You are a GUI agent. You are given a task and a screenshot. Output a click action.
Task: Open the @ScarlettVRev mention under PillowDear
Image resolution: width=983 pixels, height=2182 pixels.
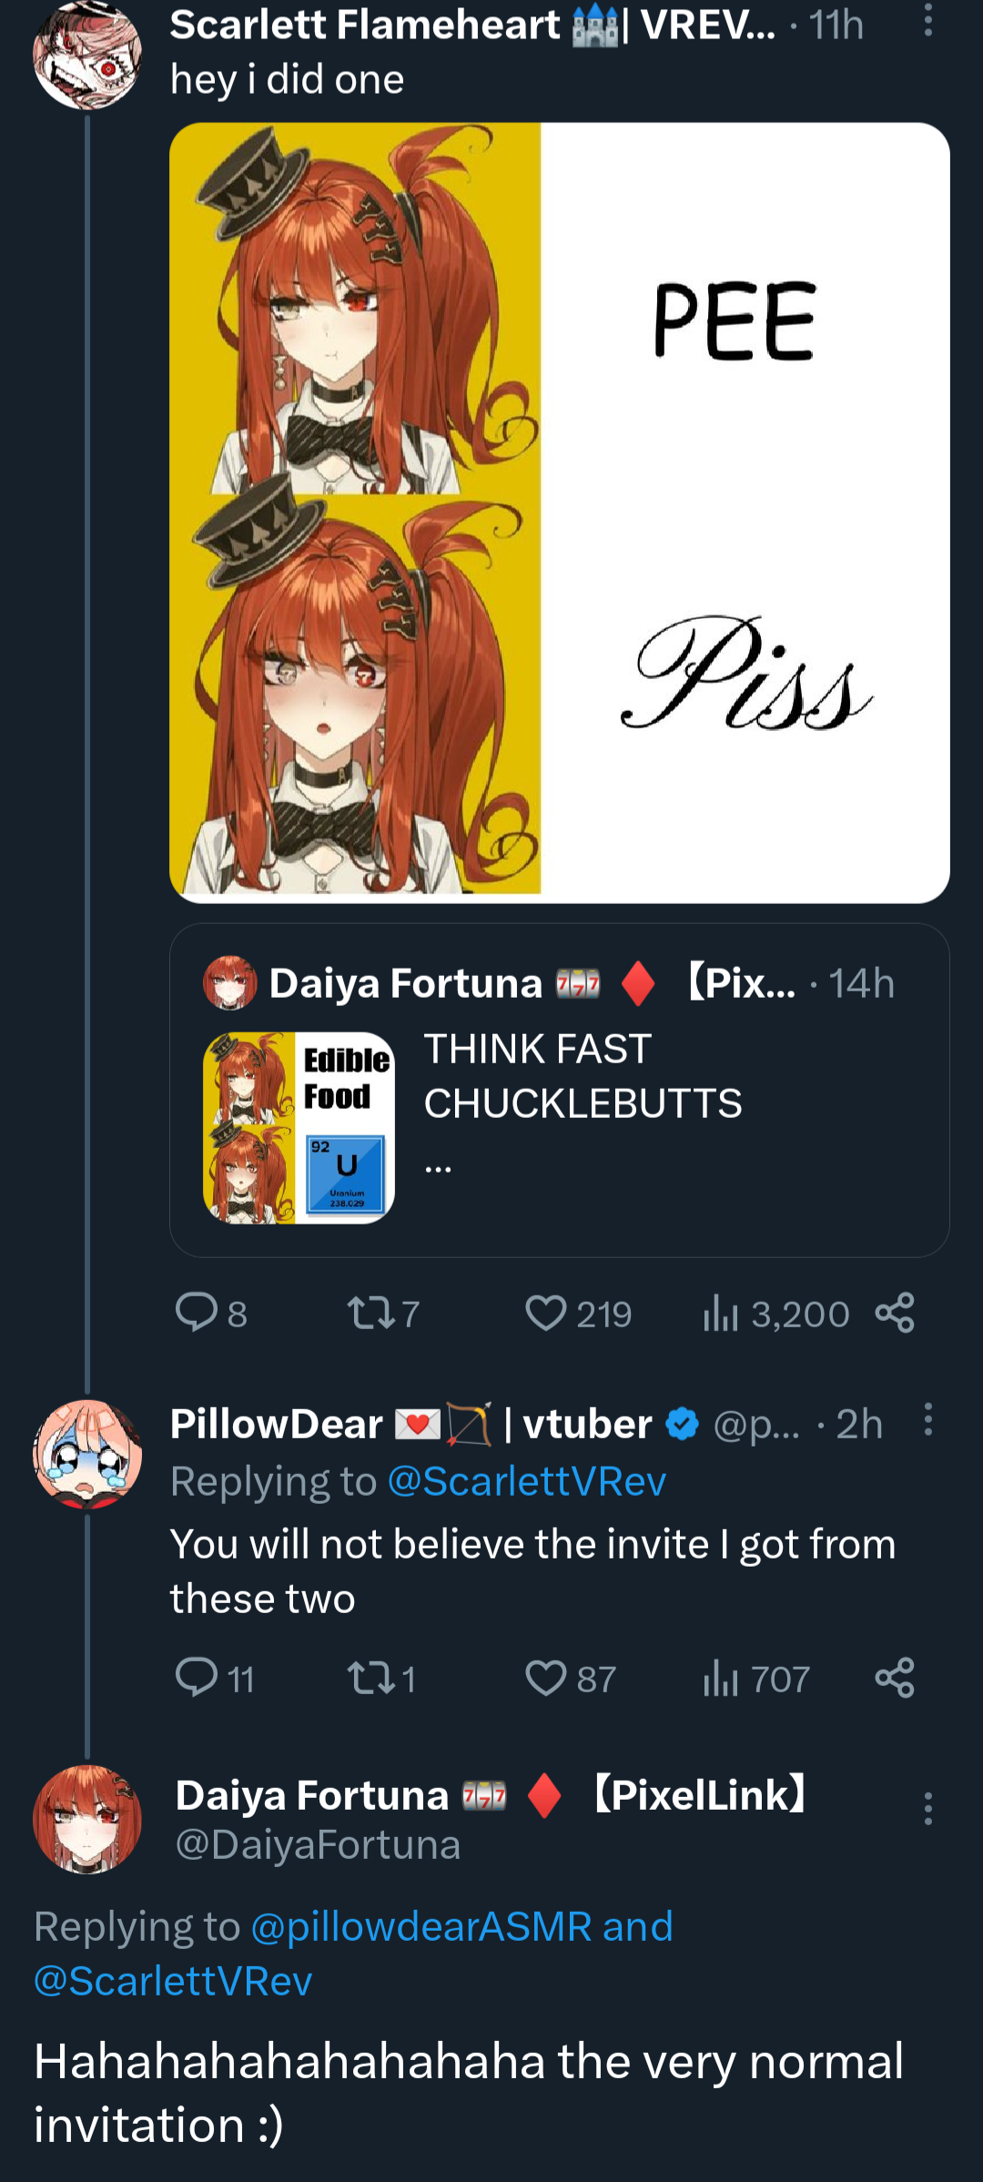pos(527,1481)
